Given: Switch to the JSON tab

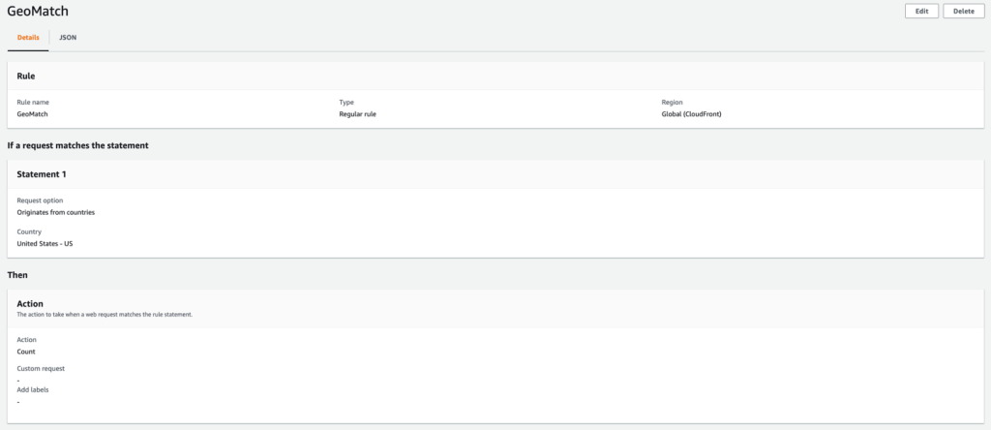Looking at the screenshot, I should point(68,38).
